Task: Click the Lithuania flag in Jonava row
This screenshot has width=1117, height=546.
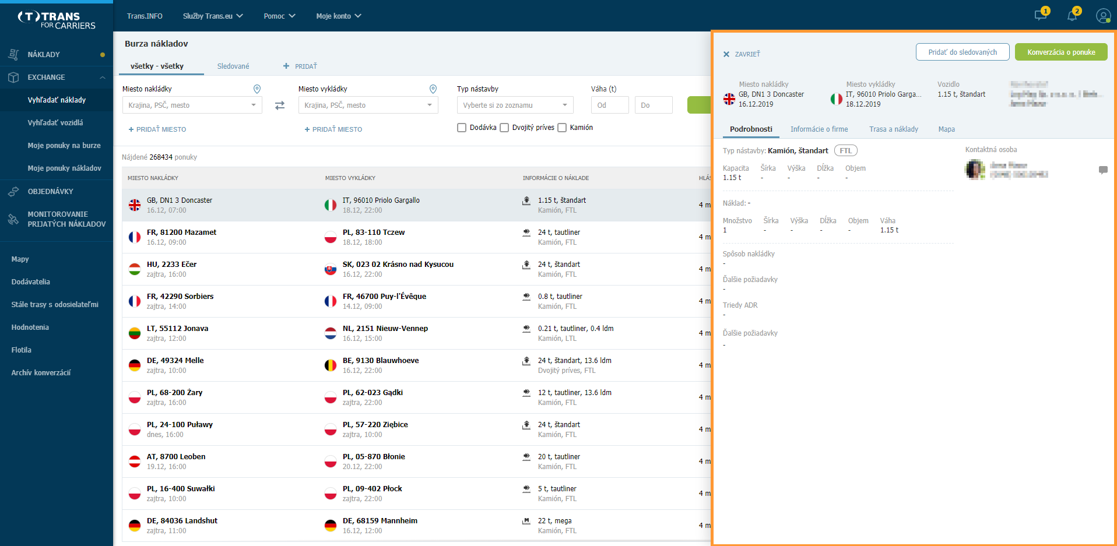Action: [135, 333]
